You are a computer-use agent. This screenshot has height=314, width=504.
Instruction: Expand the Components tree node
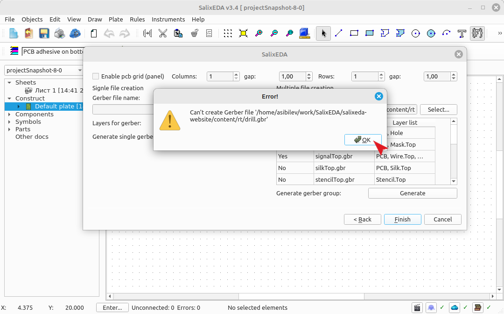pos(9,114)
